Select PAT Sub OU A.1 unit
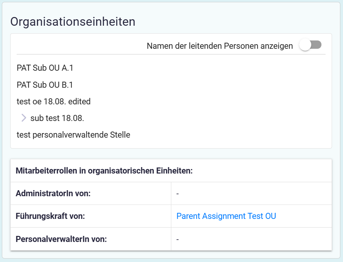 point(45,68)
